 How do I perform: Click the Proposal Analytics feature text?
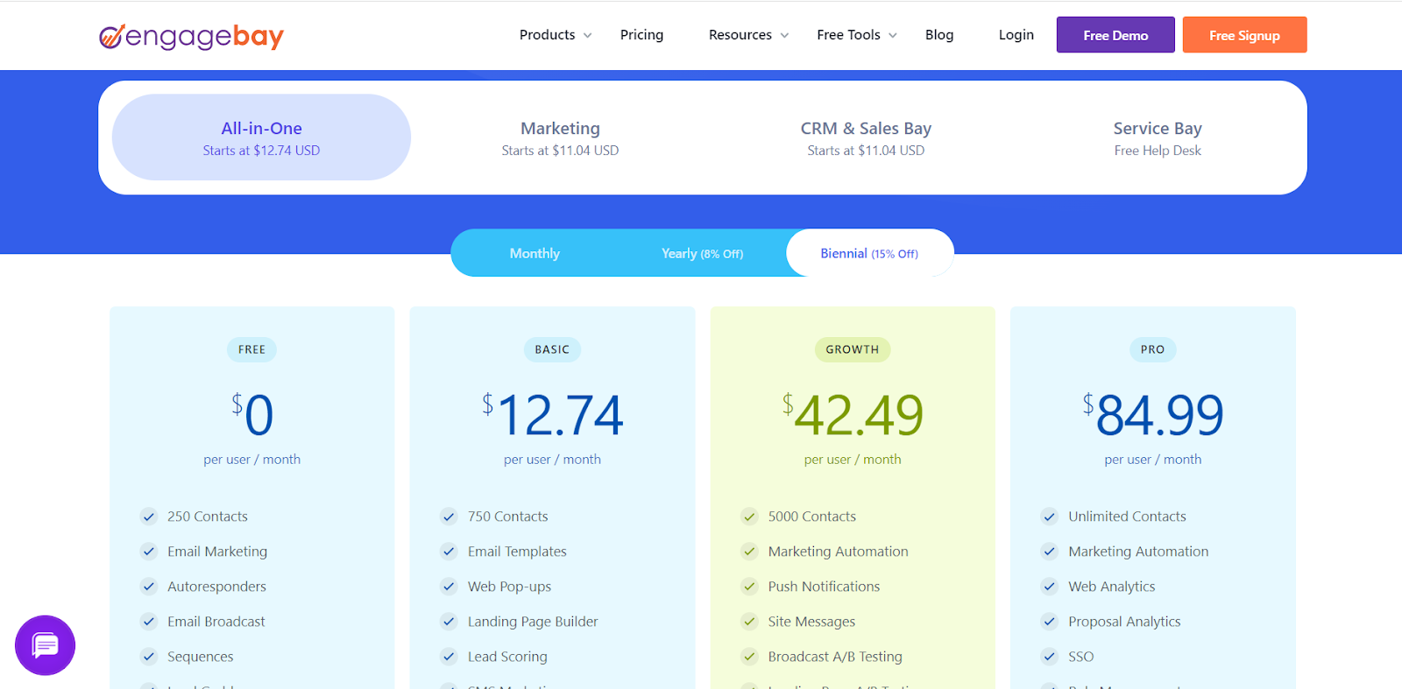[1124, 622]
